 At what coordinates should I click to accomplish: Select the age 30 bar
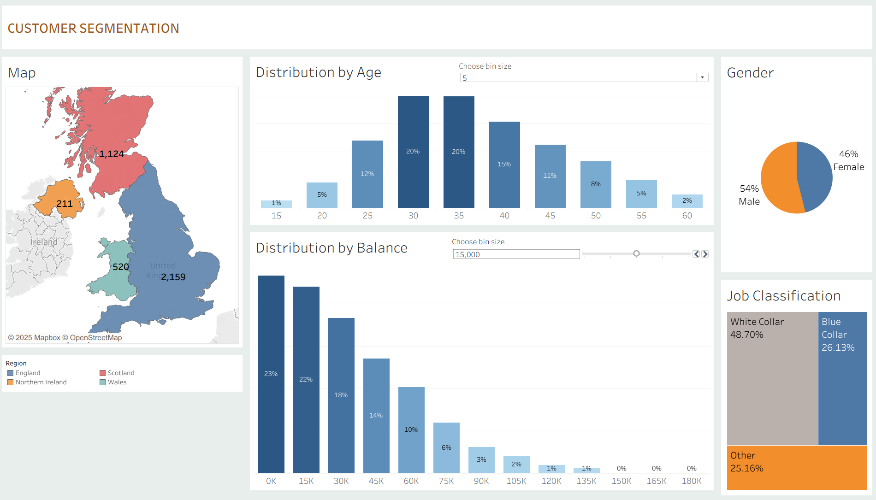[413, 152]
